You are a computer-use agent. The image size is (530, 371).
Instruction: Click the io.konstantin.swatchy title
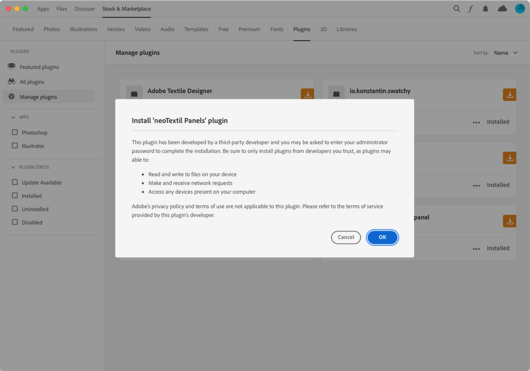click(x=380, y=91)
